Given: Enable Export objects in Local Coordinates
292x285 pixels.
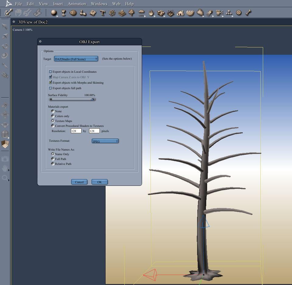Looking at the screenshot, I should point(50,72).
